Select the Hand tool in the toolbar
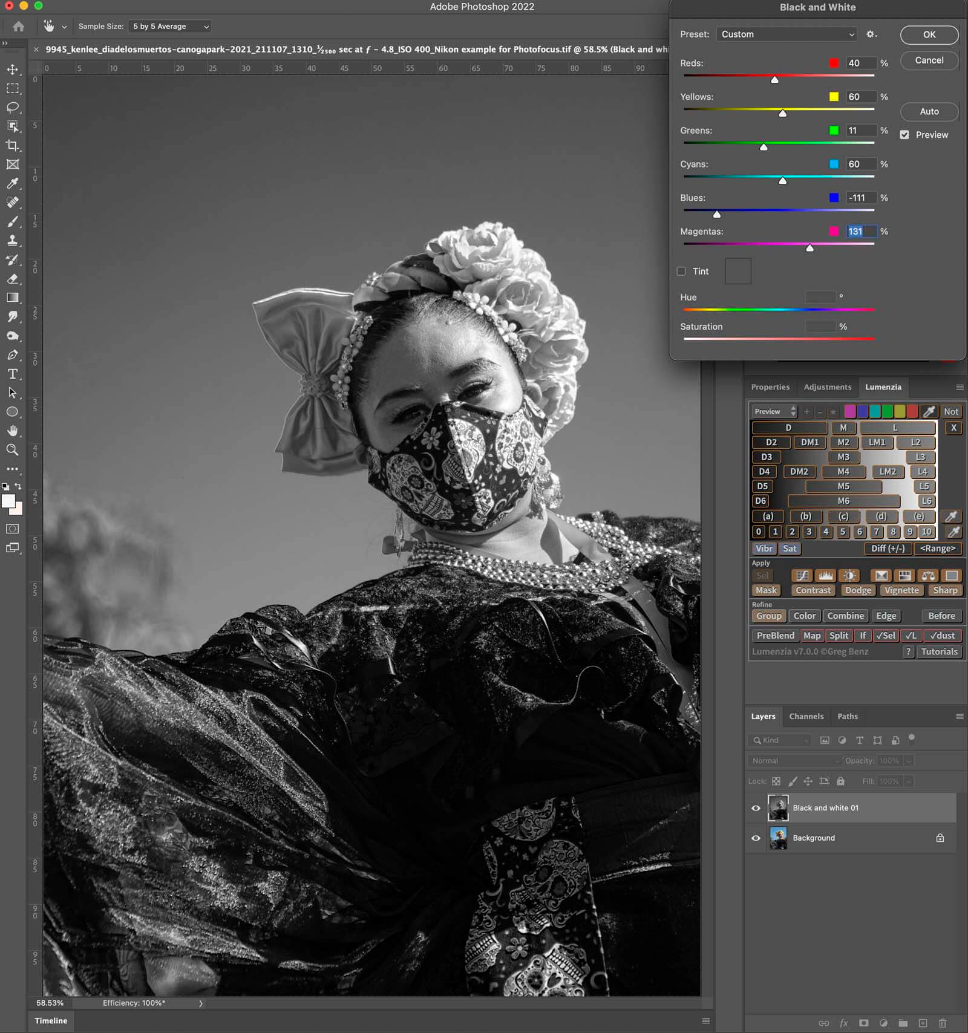The width and height of the screenshot is (968, 1033). (x=12, y=431)
